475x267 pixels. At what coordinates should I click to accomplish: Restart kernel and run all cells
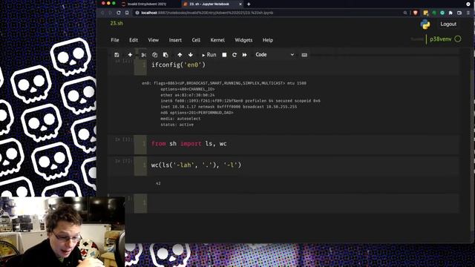244,55
